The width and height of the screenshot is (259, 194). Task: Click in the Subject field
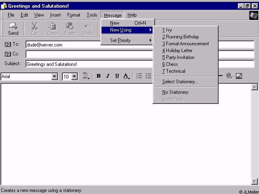coord(140,64)
